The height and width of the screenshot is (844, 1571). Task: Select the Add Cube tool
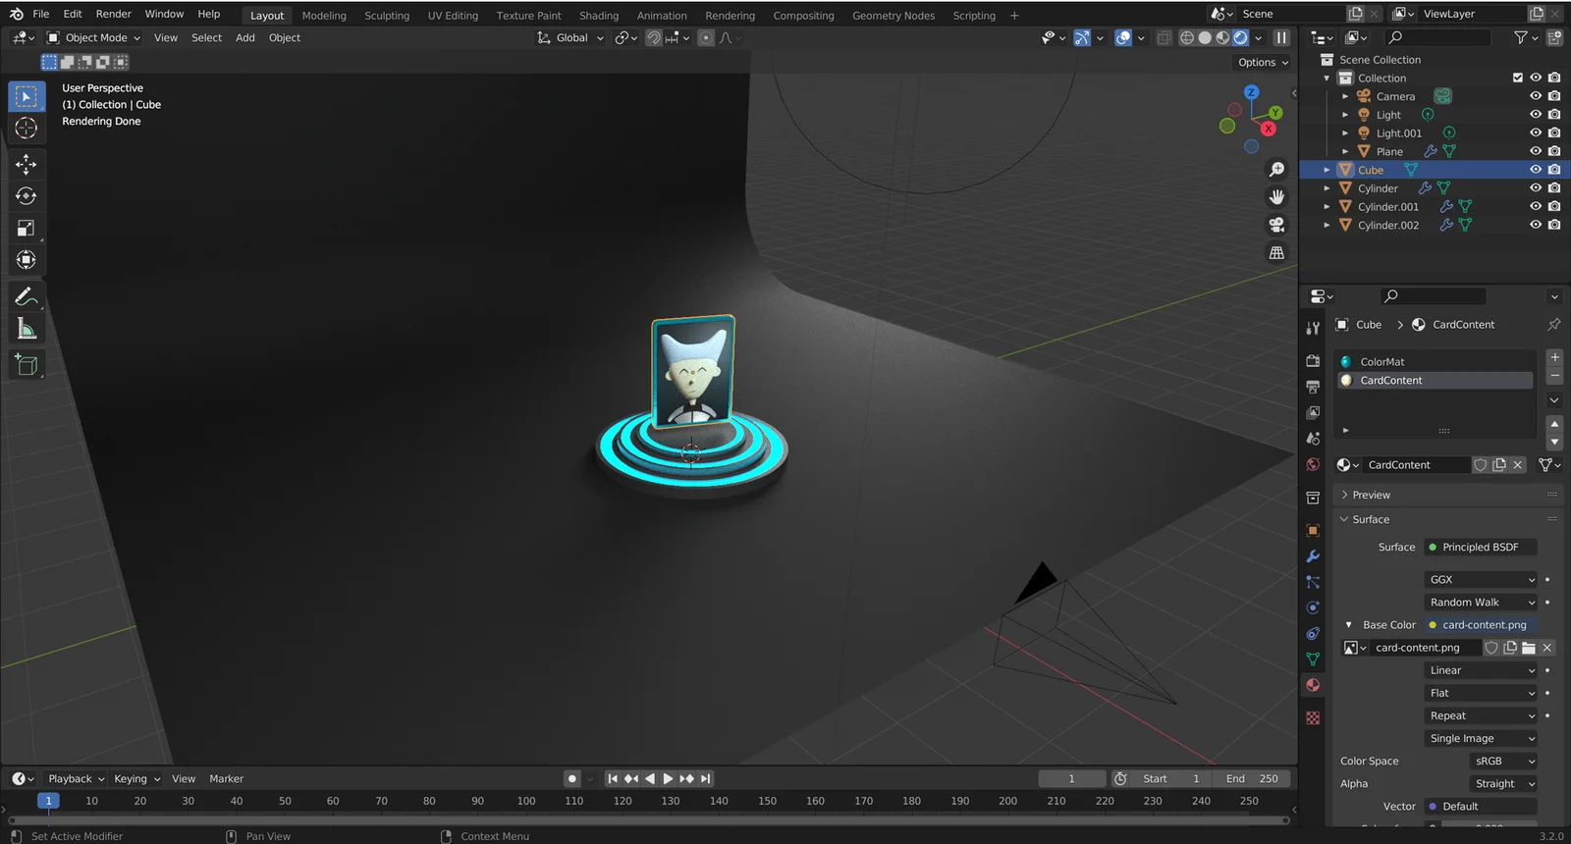27,365
